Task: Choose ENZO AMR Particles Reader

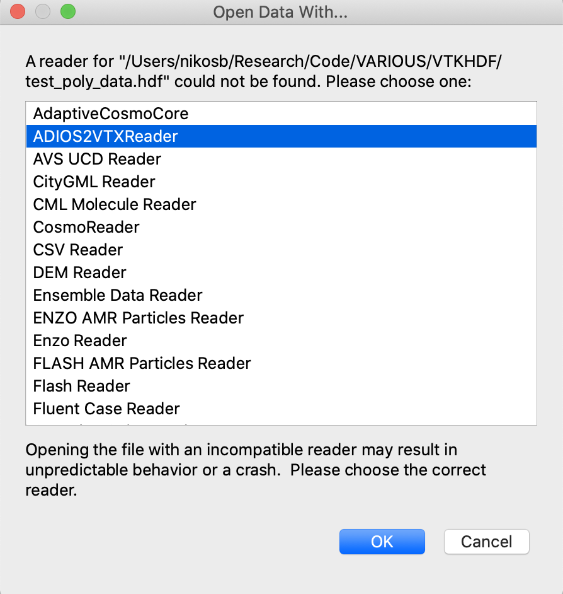Action: 139,318
